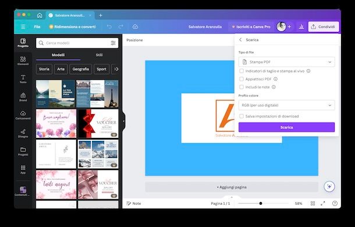
Task: Open the Elementi sidebar panel
Action: pos(23,61)
